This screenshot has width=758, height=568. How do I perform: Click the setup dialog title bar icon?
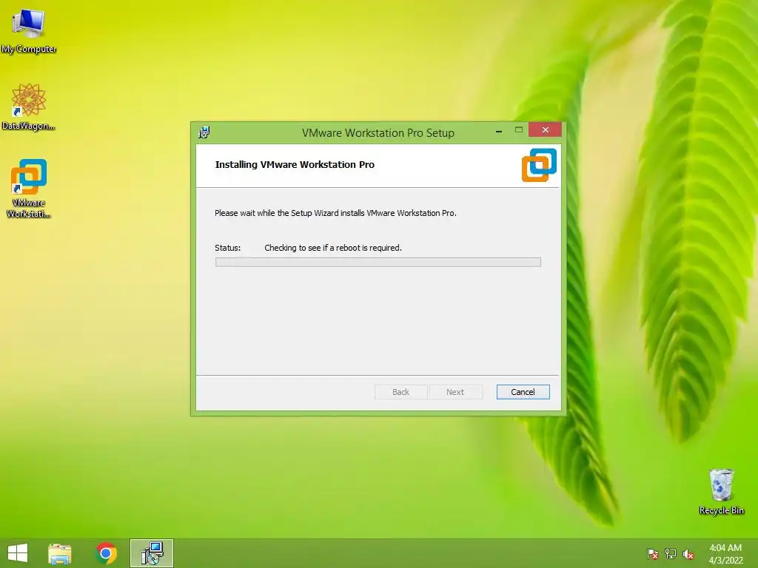point(204,132)
